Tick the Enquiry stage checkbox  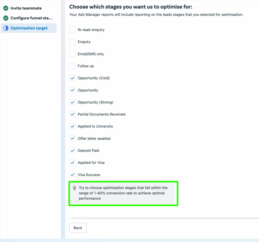click(x=73, y=42)
